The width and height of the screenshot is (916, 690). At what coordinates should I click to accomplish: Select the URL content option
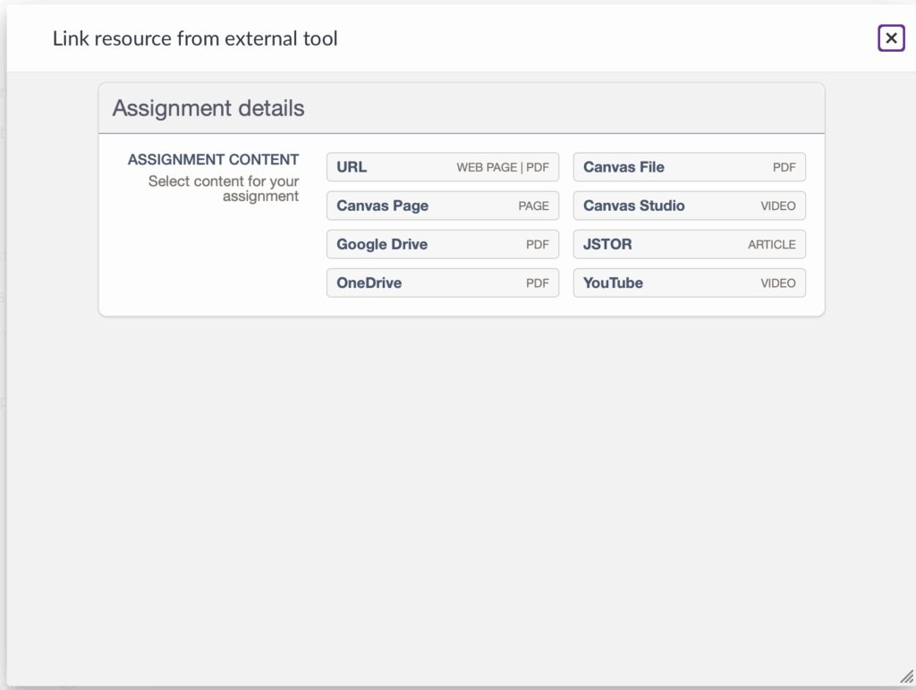[442, 167]
